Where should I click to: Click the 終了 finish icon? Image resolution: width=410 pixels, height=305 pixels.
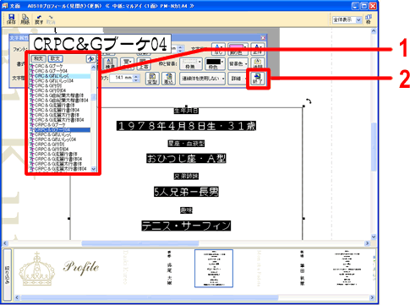coord(258,79)
